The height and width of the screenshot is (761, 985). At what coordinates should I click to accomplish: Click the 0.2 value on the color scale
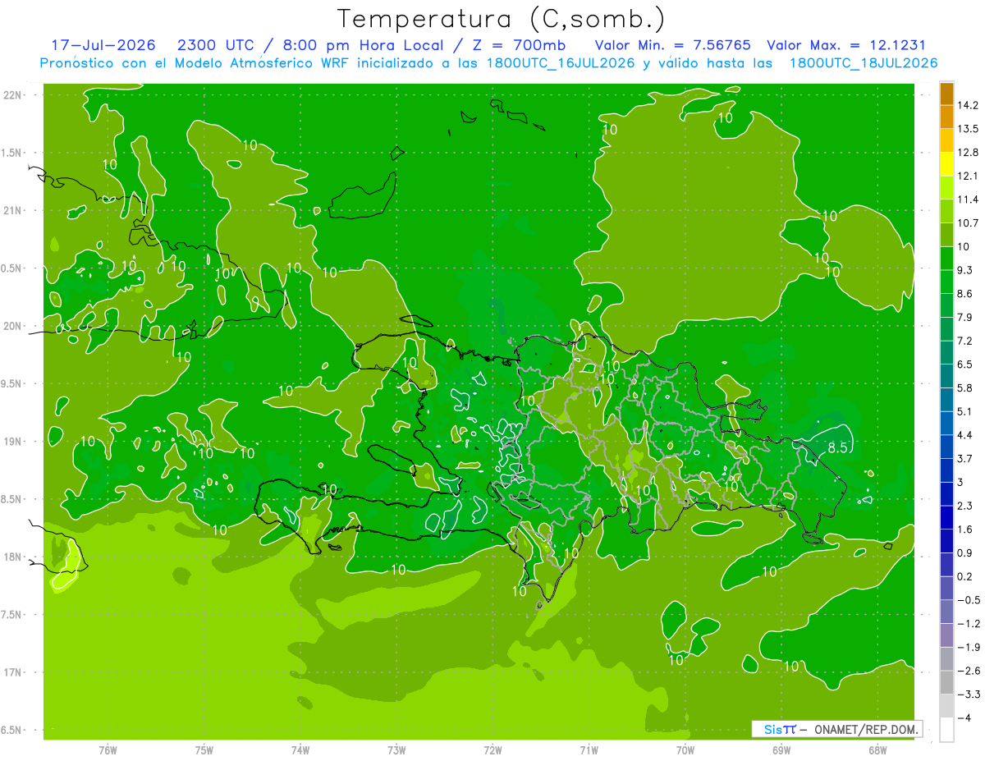coord(966,576)
